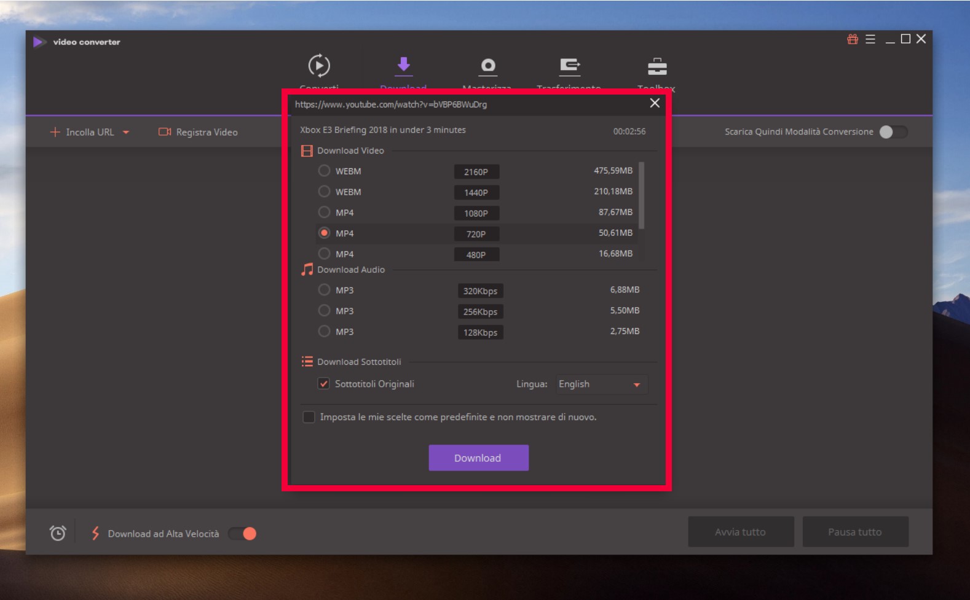Check Imposta le mie scelte come predefinite
This screenshot has width=970, height=600.
pos(309,417)
